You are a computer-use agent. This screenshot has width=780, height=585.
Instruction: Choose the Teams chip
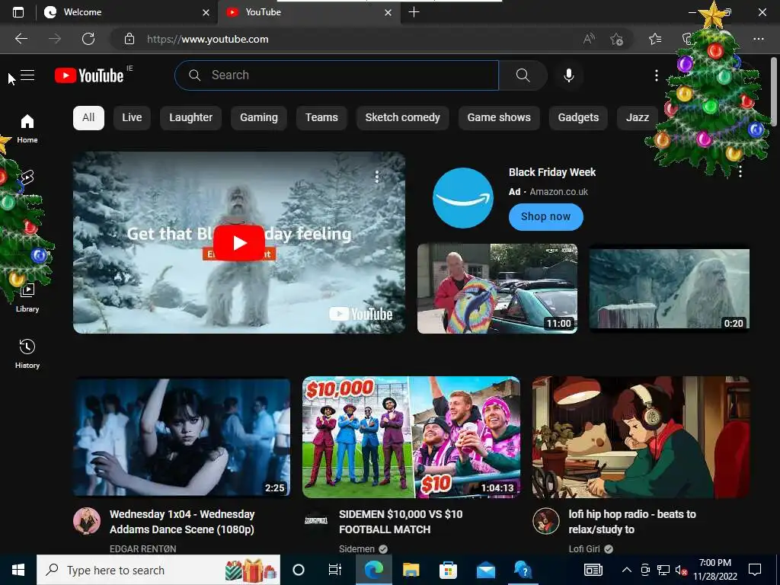[x=321, y=118]
